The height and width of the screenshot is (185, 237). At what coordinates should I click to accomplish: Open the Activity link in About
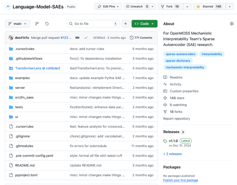[x=175, y=84]
